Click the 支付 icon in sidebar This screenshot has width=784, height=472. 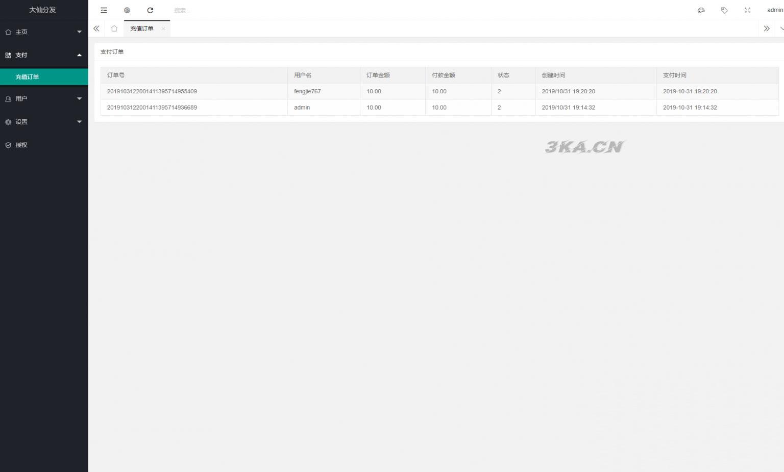coord(8,55)
